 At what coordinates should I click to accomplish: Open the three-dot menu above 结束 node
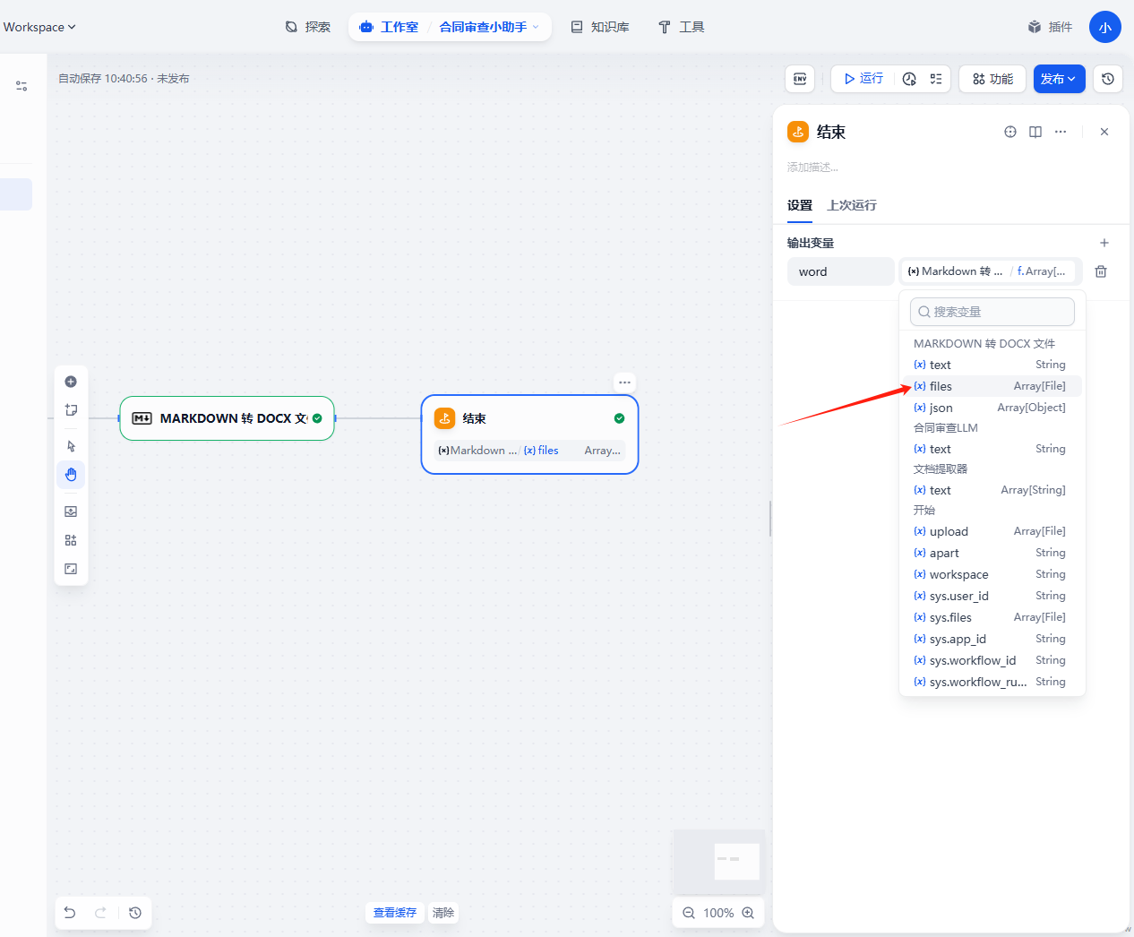click(x=624, y=383)
